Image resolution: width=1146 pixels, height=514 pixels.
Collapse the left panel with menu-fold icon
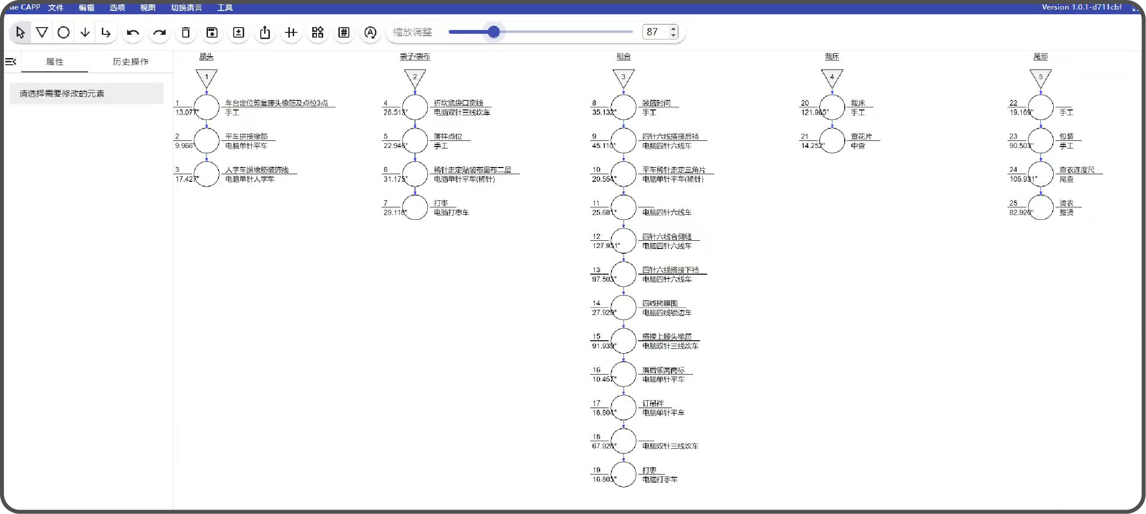[10, 62]
